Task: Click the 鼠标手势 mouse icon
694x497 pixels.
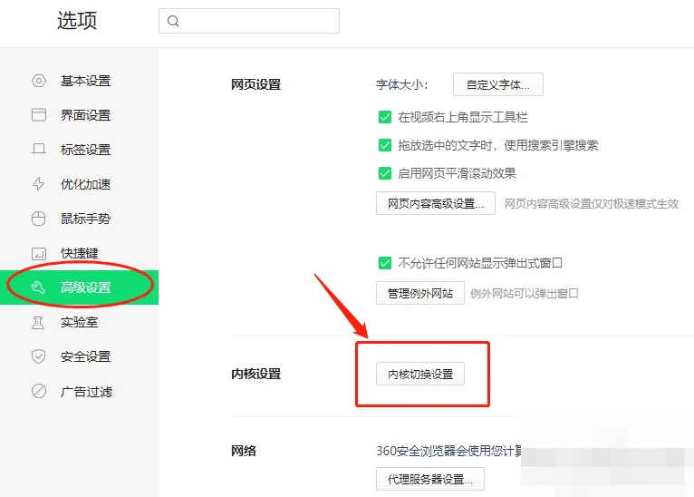Action: coord(39,219)
